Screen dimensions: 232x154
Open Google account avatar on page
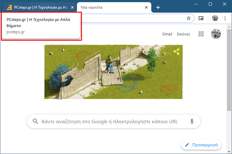point(216,34)
